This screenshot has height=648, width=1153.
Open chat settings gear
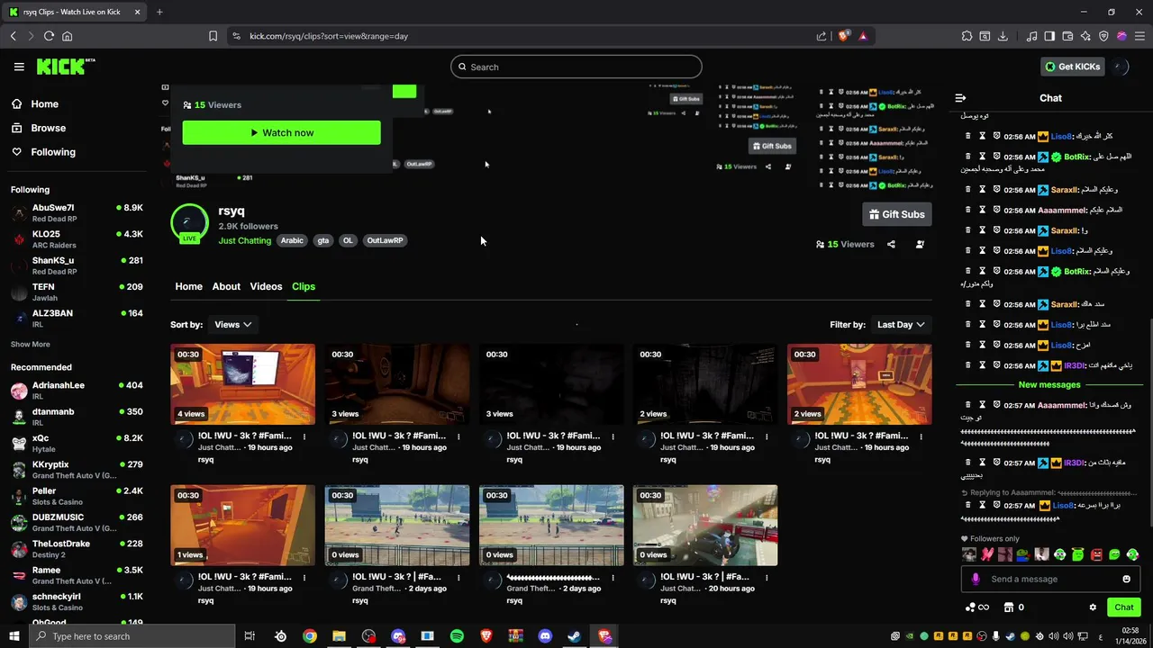1093,607
